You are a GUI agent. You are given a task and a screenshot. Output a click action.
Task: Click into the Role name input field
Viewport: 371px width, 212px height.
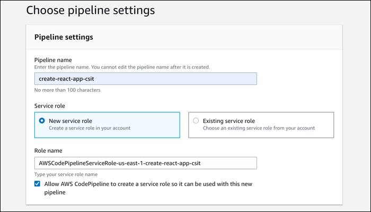(146, 163)
